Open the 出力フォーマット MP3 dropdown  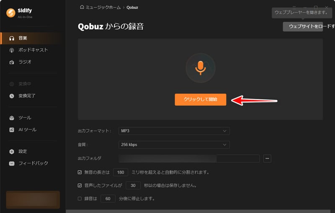(174, 131)
